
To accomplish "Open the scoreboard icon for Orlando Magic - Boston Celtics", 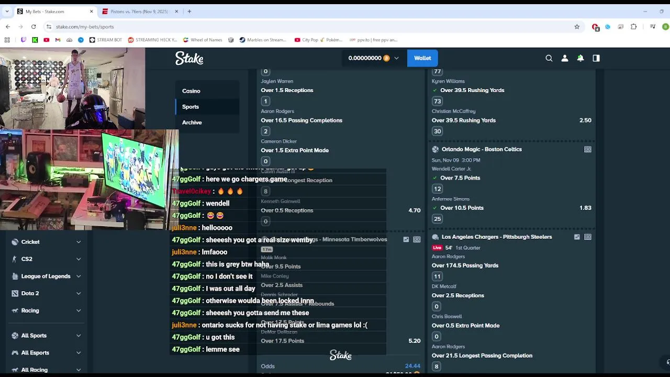I will (x=588, y=149).
